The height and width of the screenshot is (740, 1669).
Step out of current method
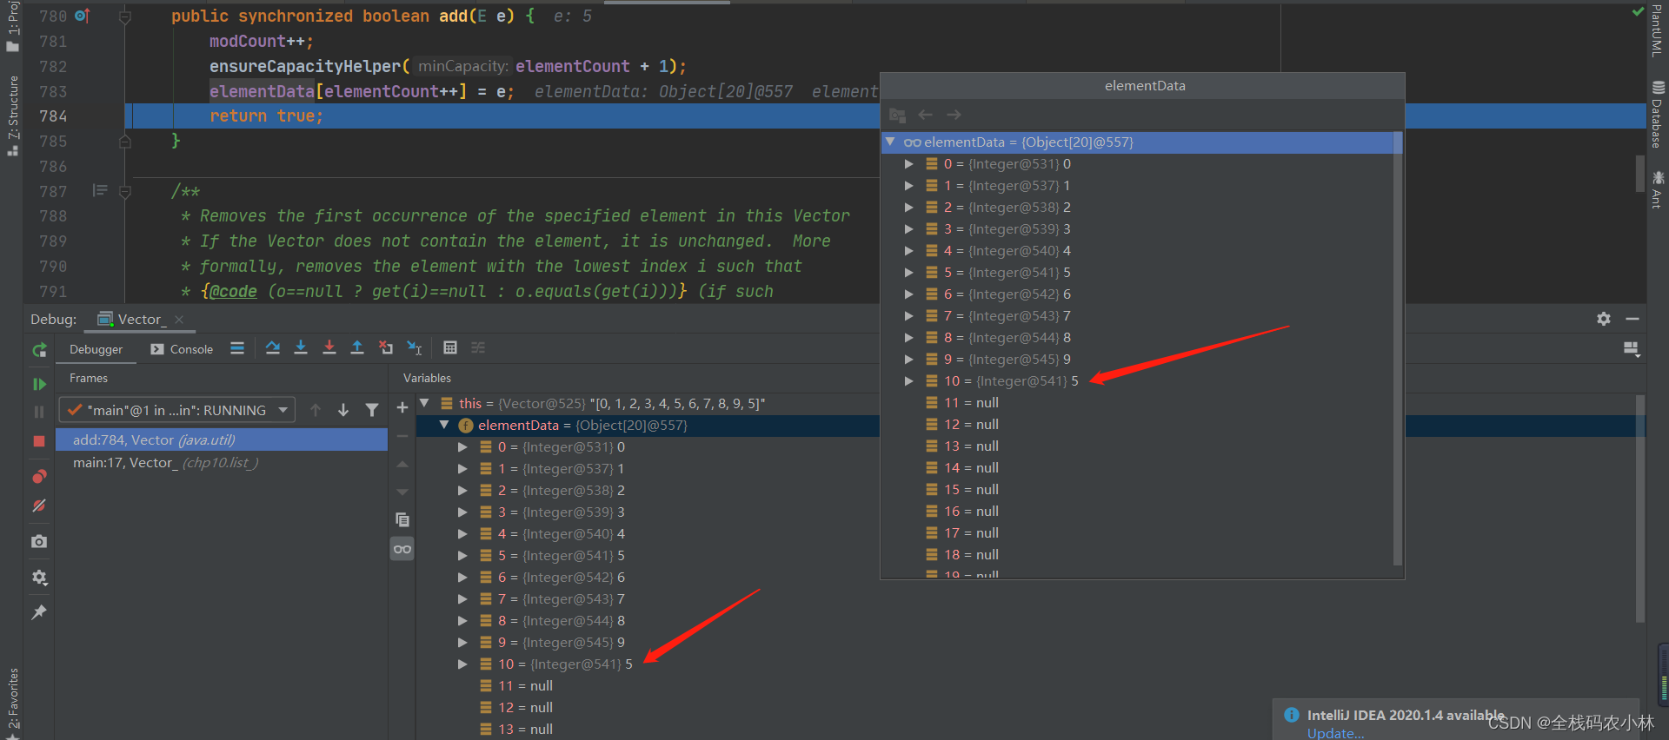(357, 348)
